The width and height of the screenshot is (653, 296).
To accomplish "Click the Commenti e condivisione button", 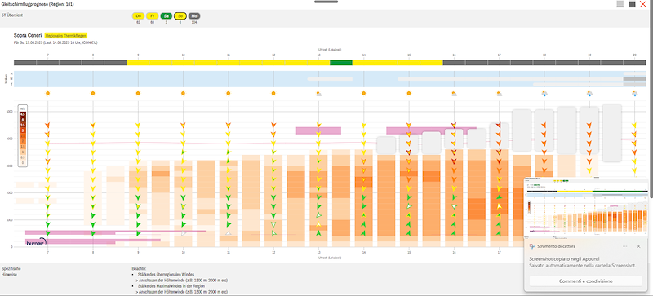I will coord(586,281).
